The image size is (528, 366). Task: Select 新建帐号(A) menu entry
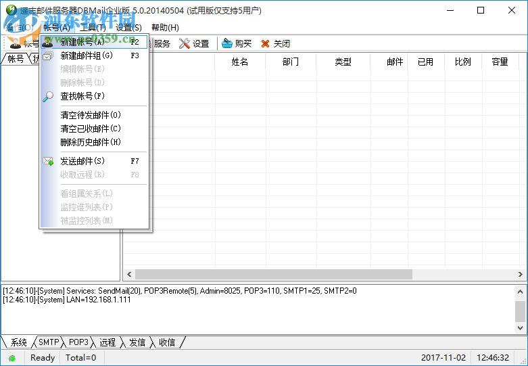[x=94, y=42]
